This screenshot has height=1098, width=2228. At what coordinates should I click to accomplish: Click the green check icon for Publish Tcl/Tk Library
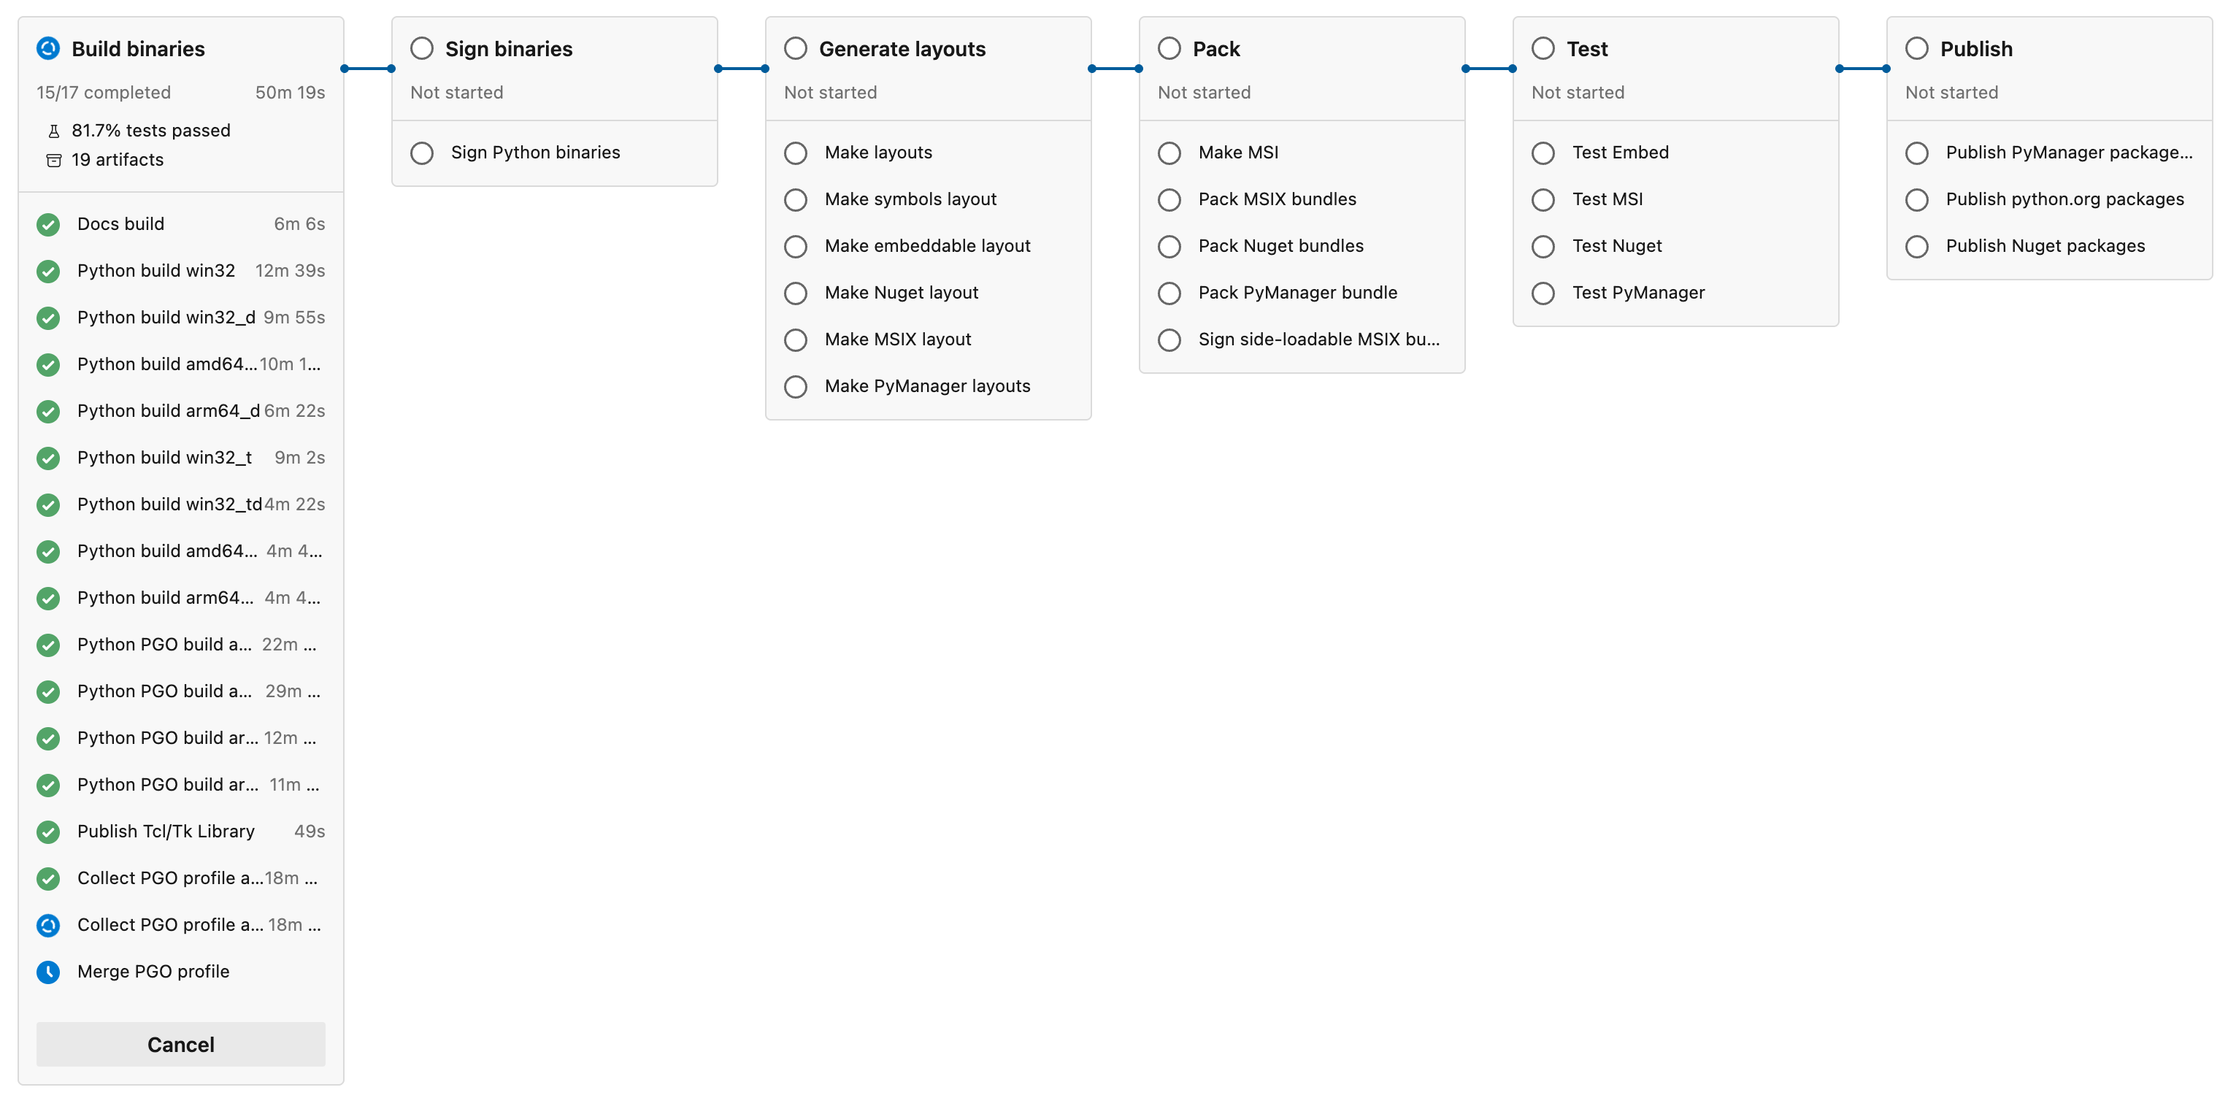pos(48,832)
